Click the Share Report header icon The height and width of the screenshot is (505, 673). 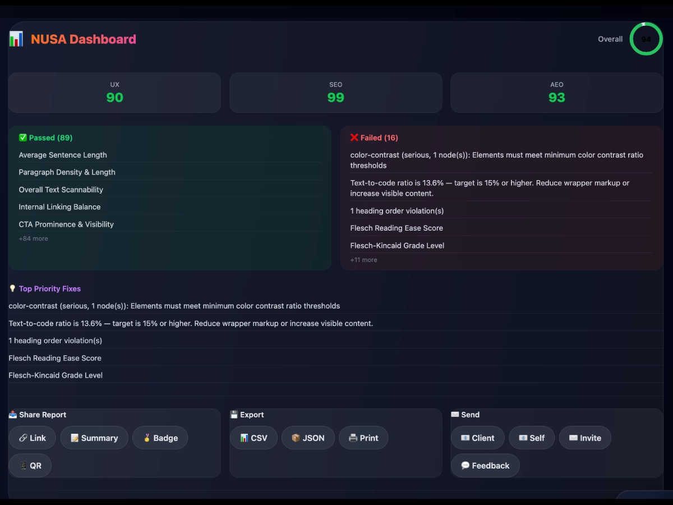(x=12, y=415)
